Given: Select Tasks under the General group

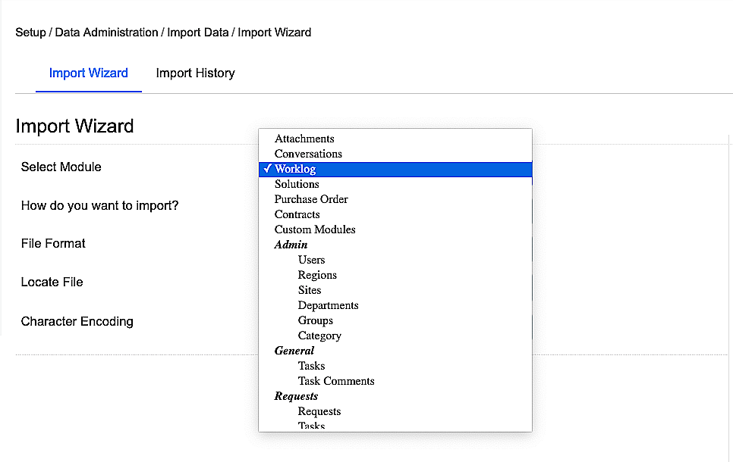Looking at the screenshot, I should click(x=311, y=366).
